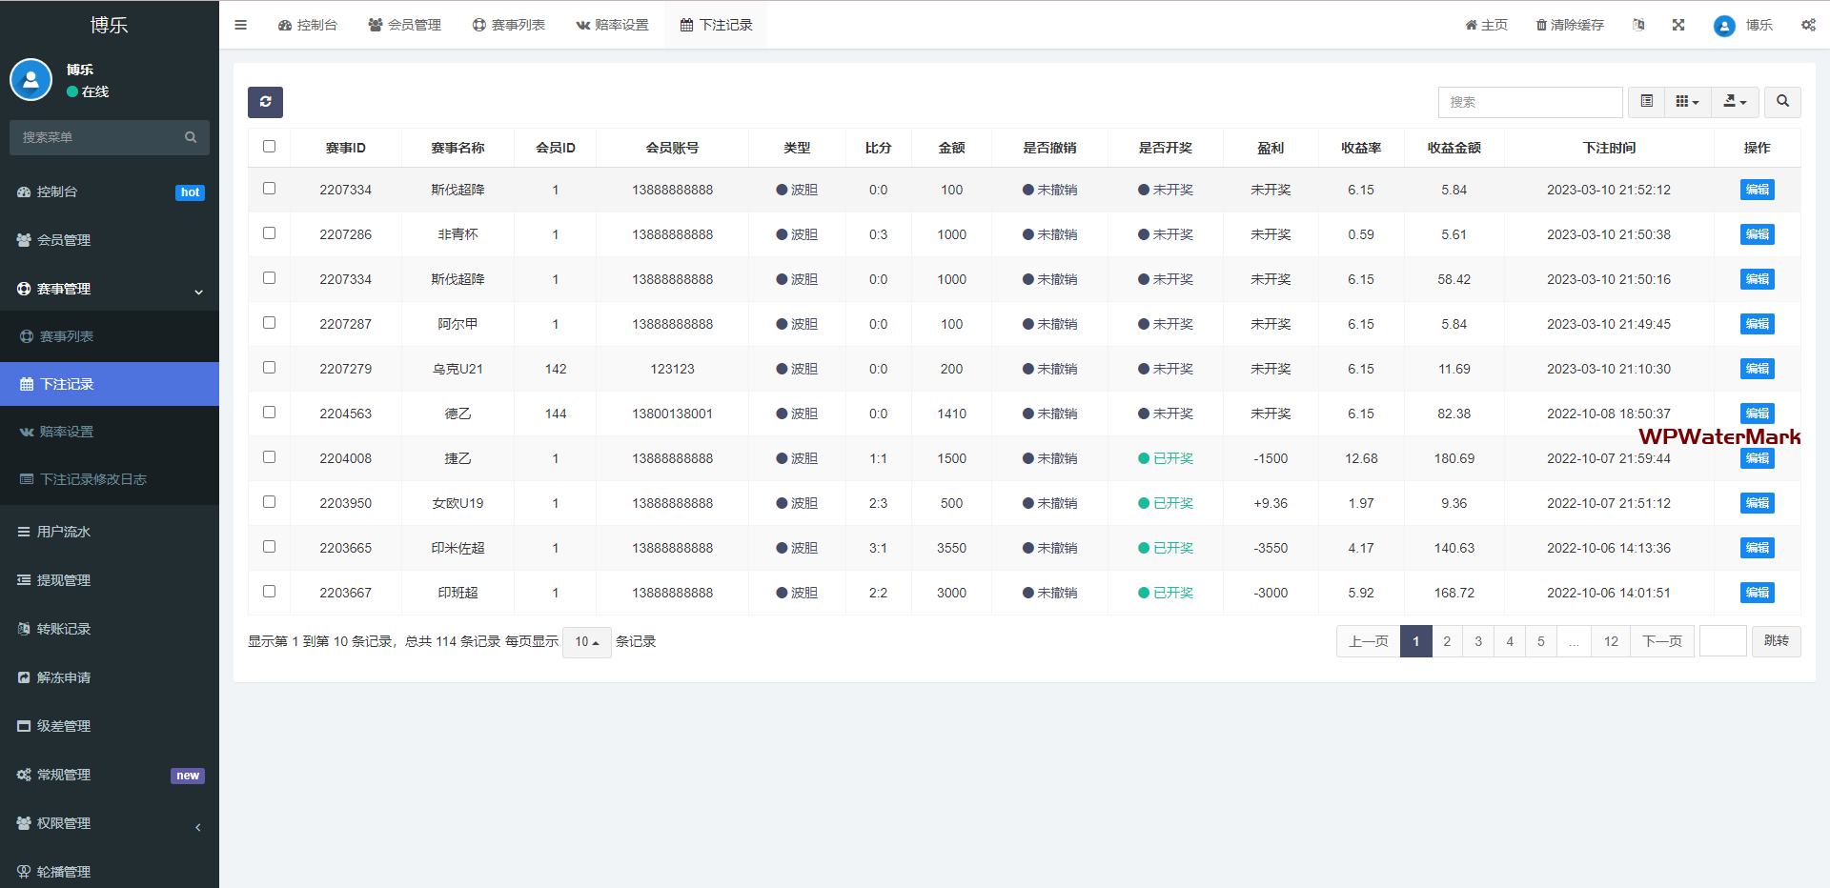Switch to the 赔率设置 top tab
Image resolution: width=1830 pixels, height=888 pixels.
click(612, 25)
